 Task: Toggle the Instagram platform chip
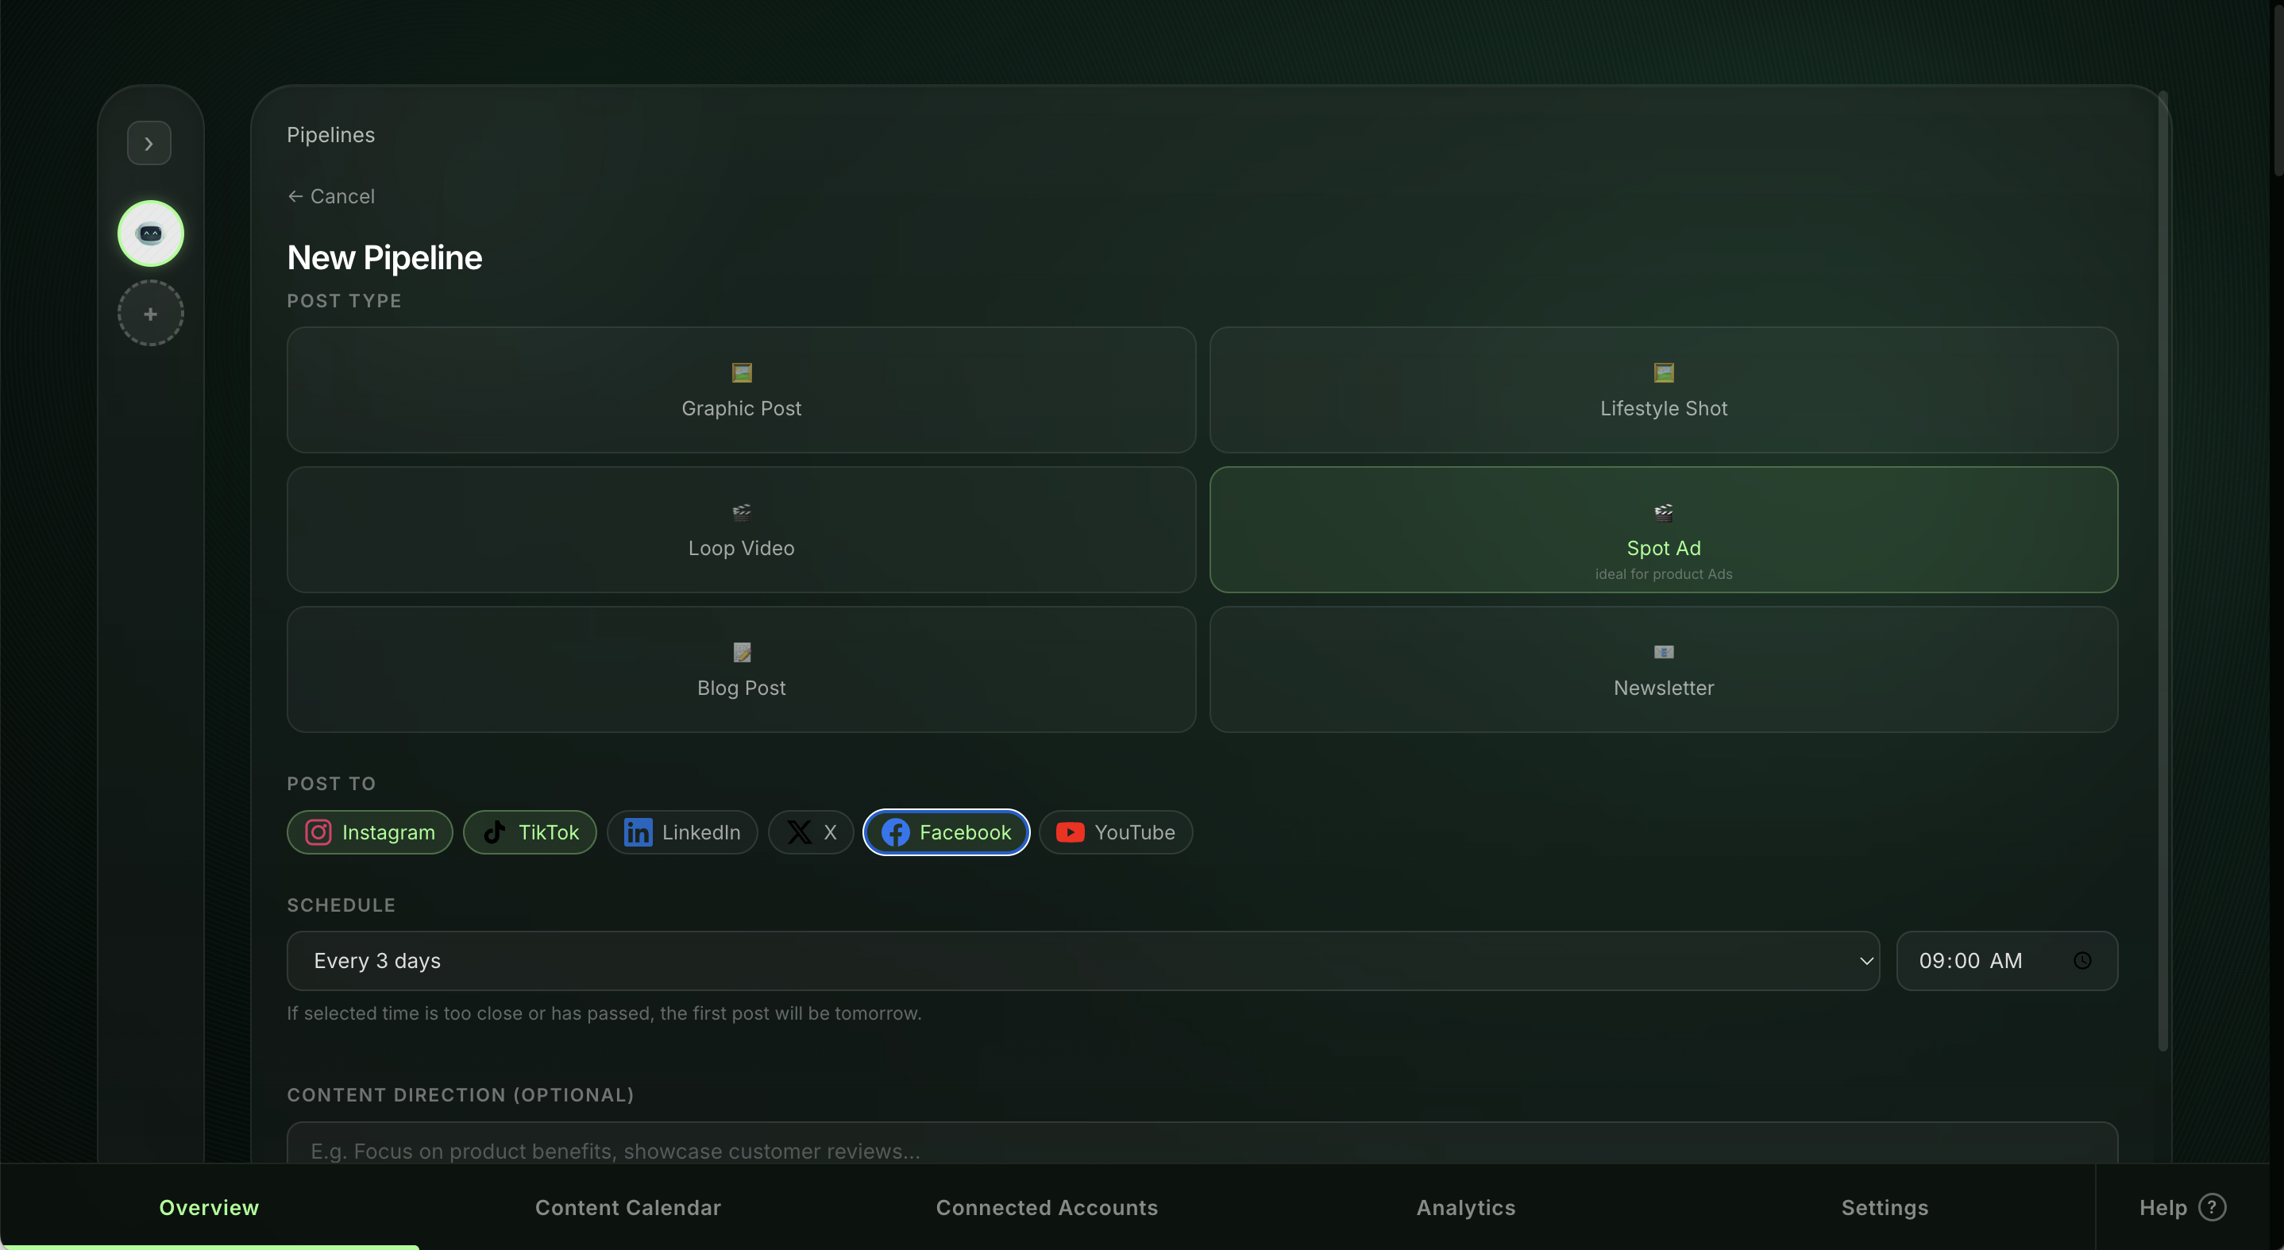point(370,832)
